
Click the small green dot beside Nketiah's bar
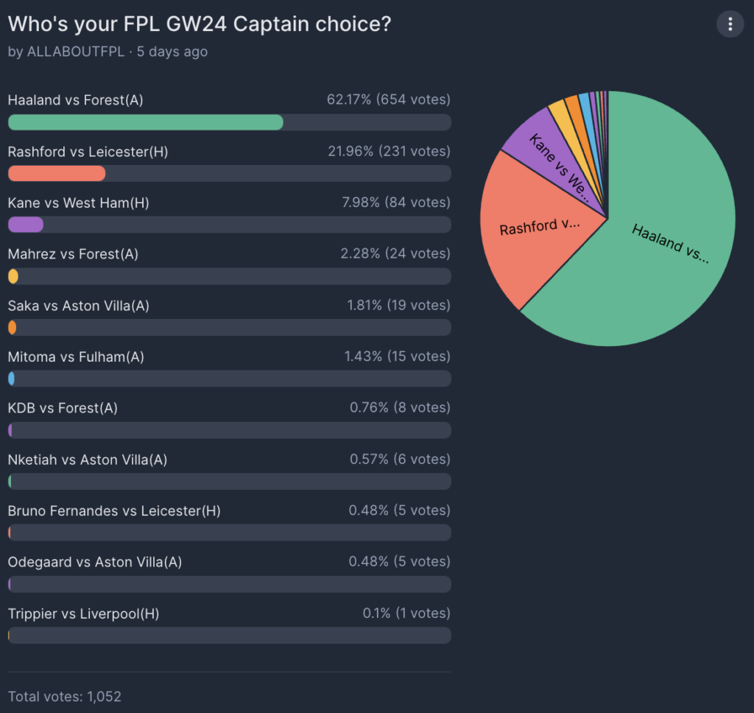point(10,481)
